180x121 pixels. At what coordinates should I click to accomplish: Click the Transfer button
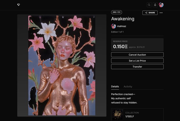click(137, 67)
